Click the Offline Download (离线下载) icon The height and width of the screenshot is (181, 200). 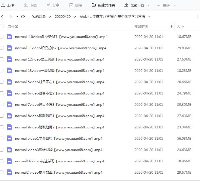coord(126,5)
